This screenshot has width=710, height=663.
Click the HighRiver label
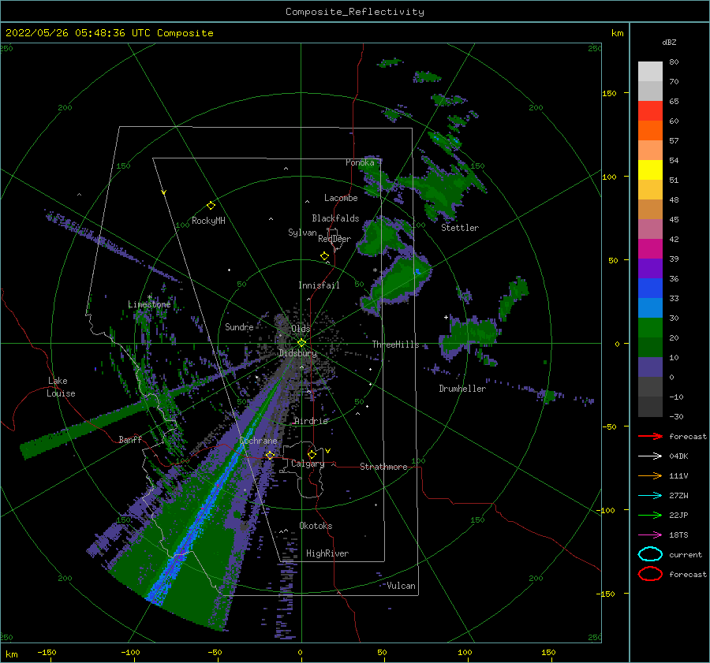click(x=327, y=553)
